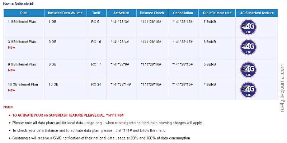Click the 4G LTE icon for 10 GB plan
Image resolution: width=287 pixels, height=143 pixels.
point(248,89)
